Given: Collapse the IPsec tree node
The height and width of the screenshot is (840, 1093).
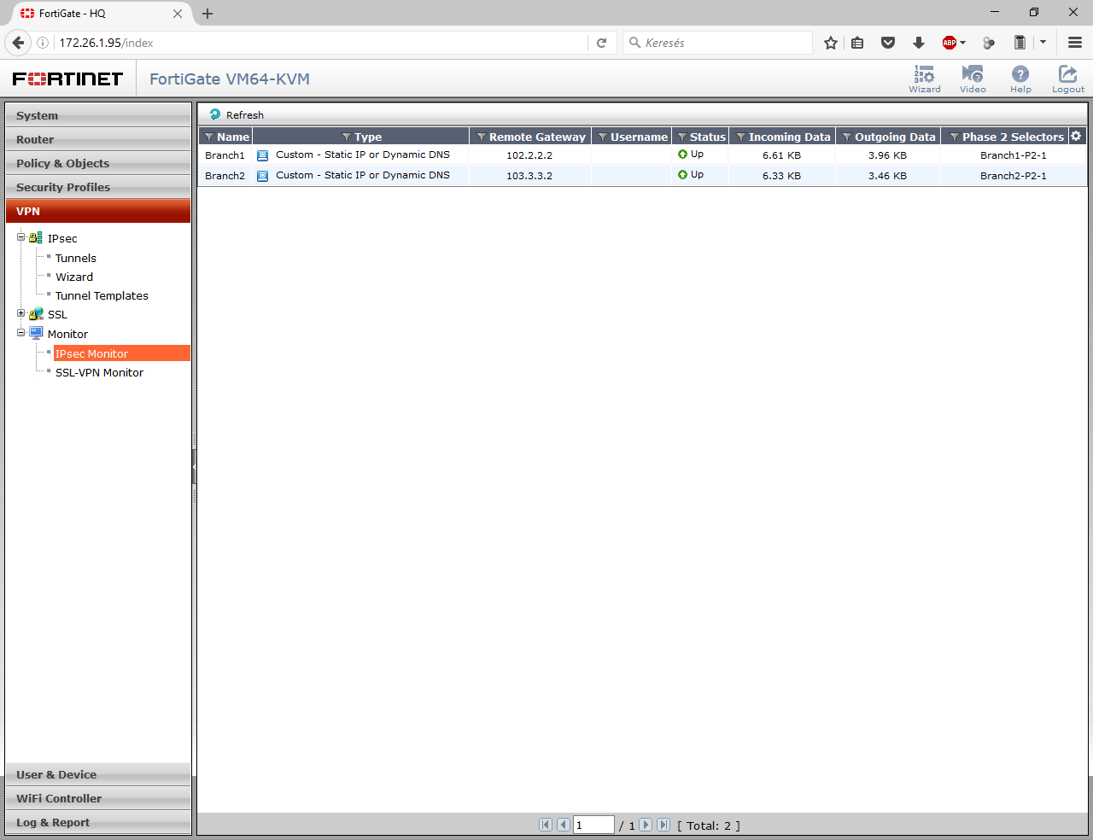Looking at the screenshot, I should point(20,238).
